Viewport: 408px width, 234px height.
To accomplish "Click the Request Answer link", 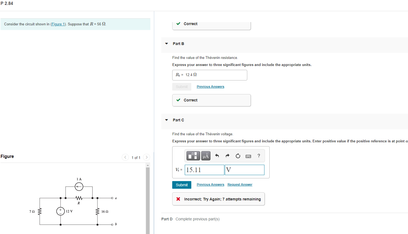I will click(240, 185).
